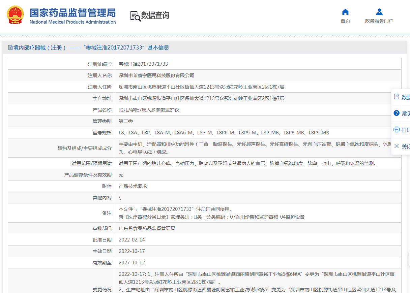Select product name 胎儿/孕妇/病人多参数监护仪
Viewport: 410px width, 293px height.
point(149,110)
